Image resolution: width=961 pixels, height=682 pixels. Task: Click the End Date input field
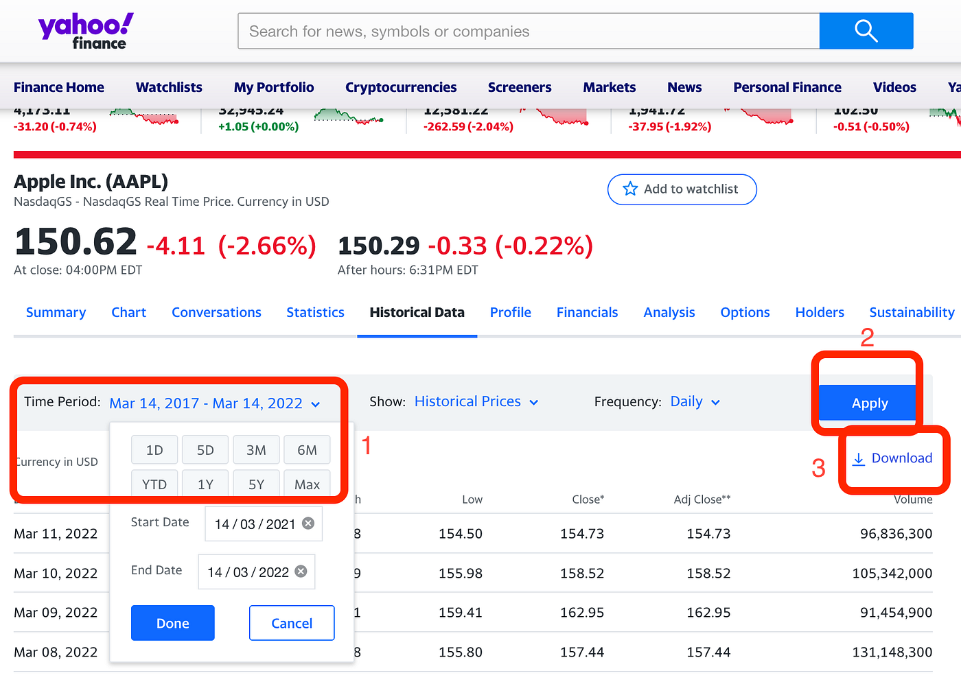tap(257, 572)
